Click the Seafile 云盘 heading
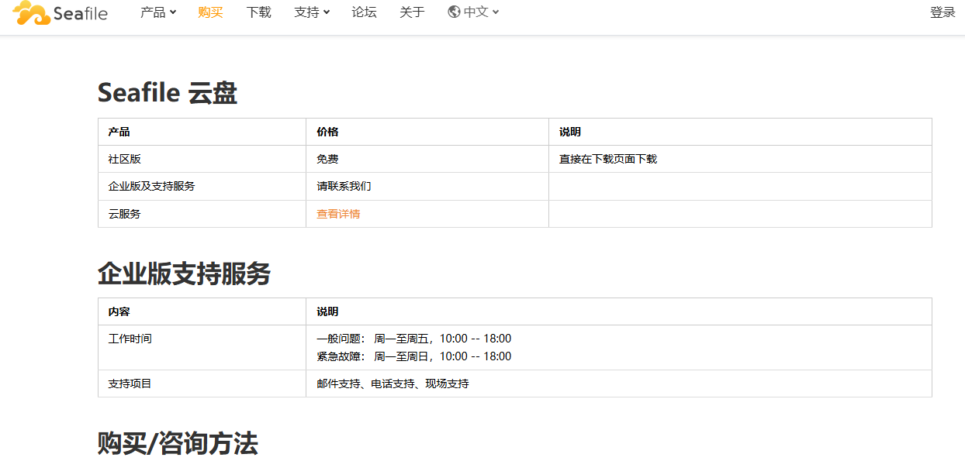 point(168,93)
